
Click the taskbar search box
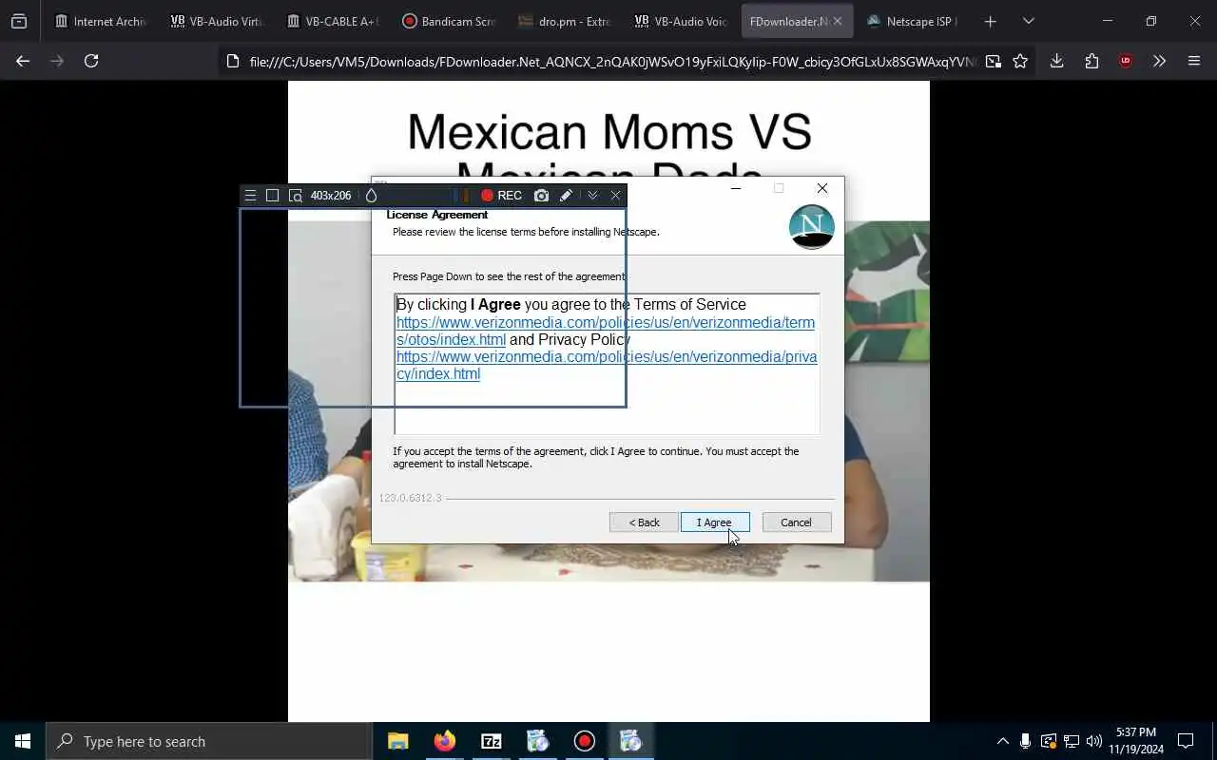209,741
